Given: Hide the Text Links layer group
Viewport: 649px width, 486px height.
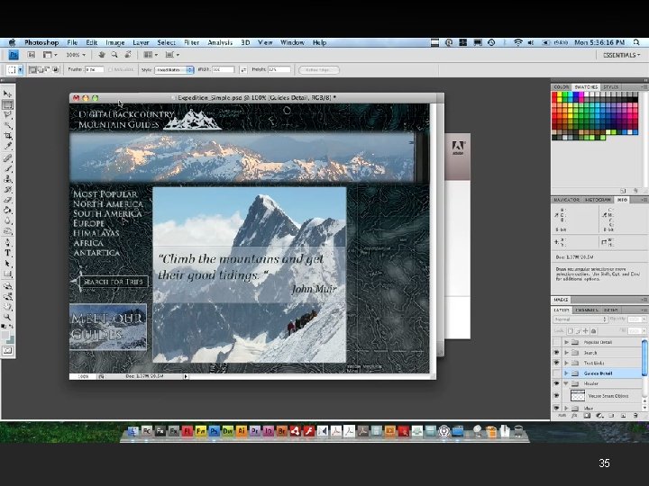Looking at the screenshot, I should tap(556, 363).
